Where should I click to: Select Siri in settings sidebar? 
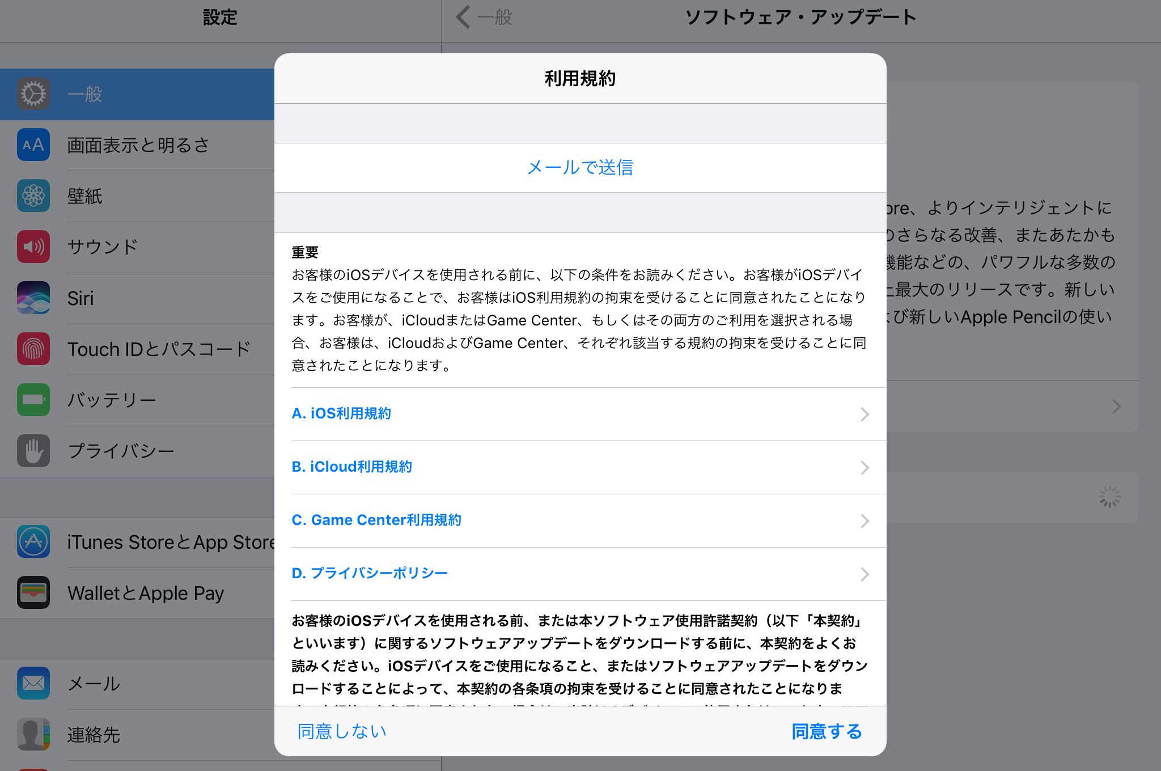point(137,298)
